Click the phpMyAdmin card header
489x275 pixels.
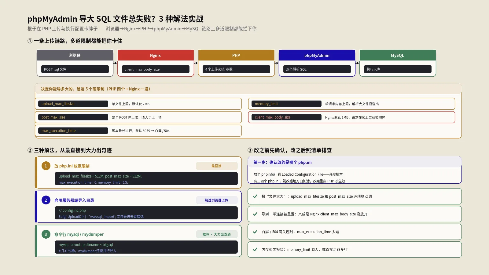click(317, 55)
